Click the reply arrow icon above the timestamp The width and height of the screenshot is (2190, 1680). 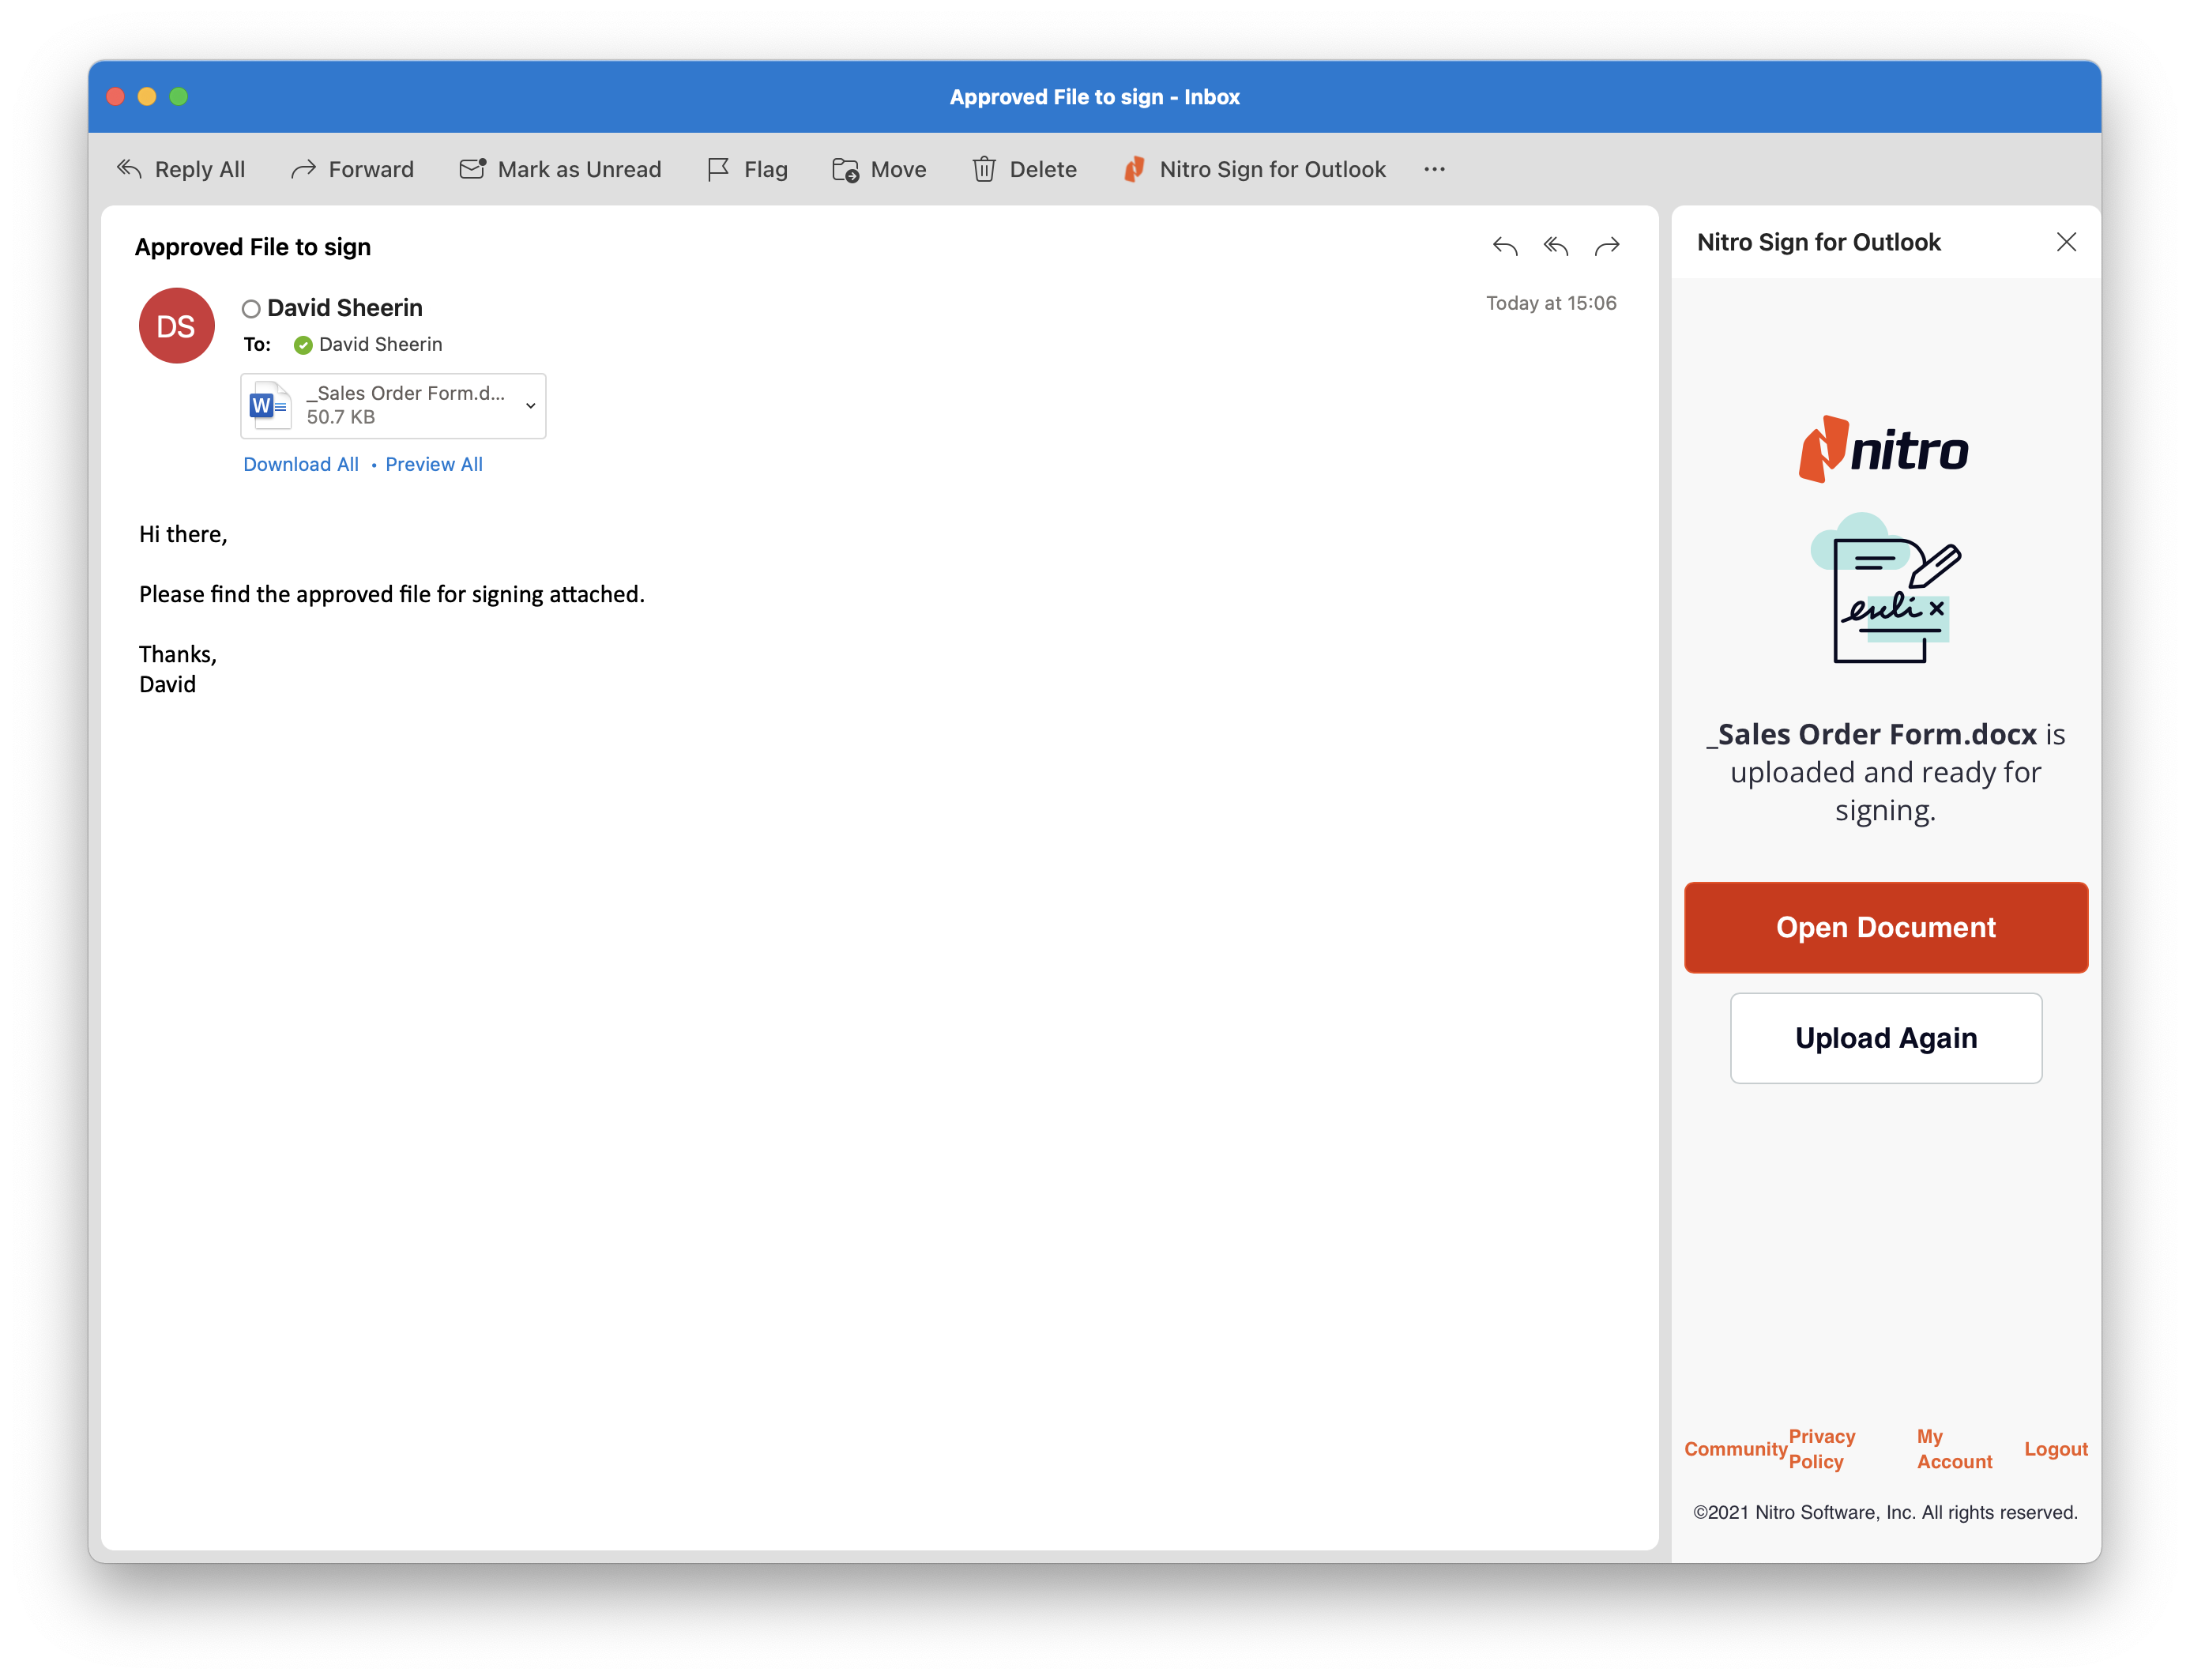tap(1505, 246)
